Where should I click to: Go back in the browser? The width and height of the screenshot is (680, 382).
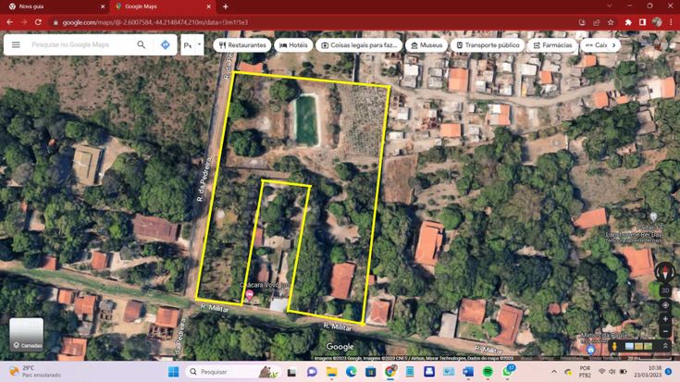coord(10,22)
